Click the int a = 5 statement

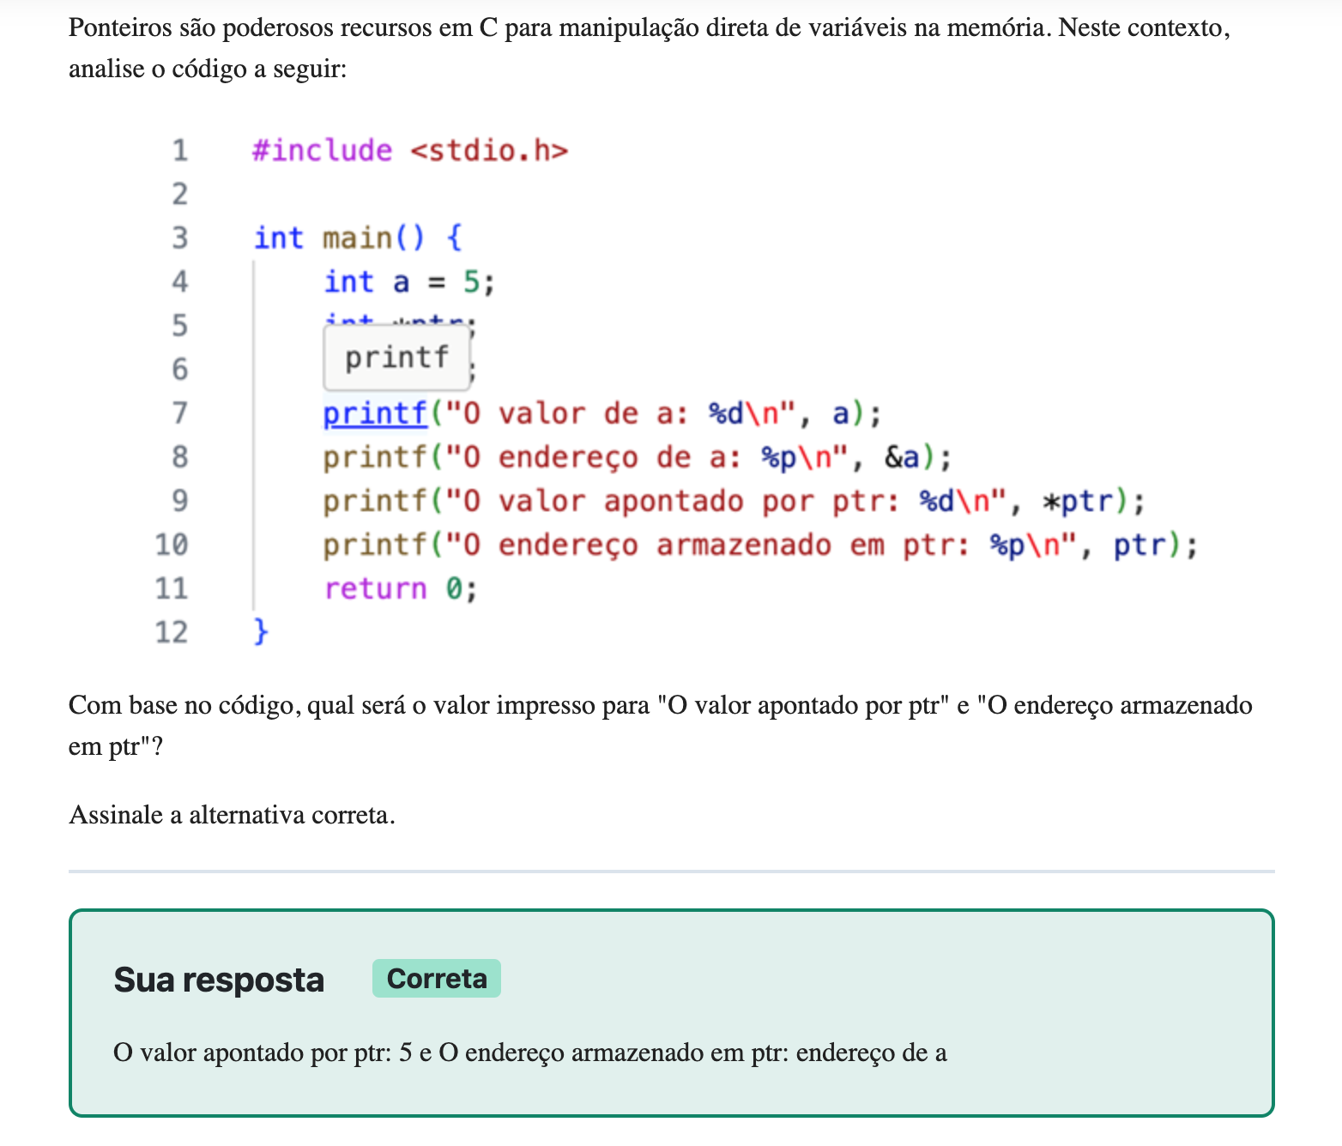[408, 281]
